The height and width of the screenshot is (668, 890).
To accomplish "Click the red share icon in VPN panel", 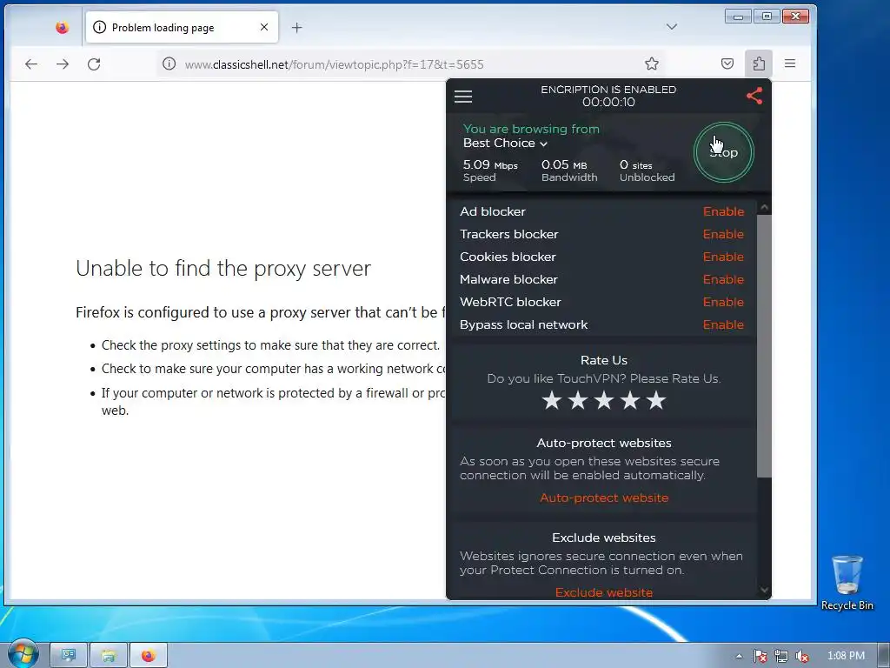I will (x=754, y=96).
